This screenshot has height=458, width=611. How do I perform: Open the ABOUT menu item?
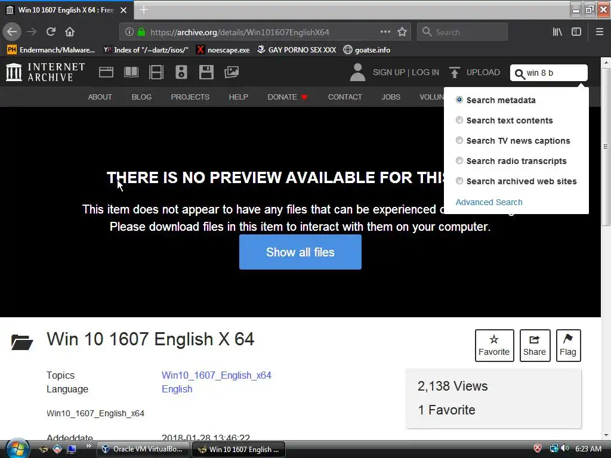point(100,97)
